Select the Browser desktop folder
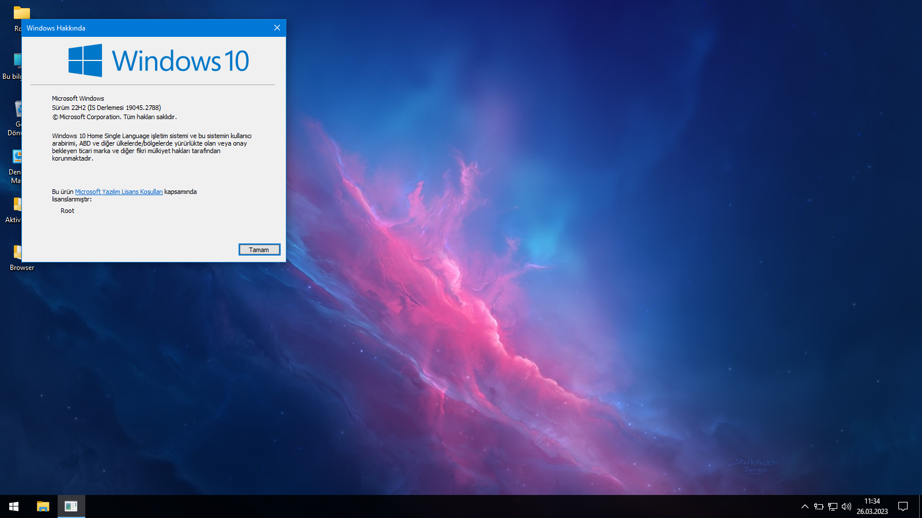 click(x=17, y=253)
